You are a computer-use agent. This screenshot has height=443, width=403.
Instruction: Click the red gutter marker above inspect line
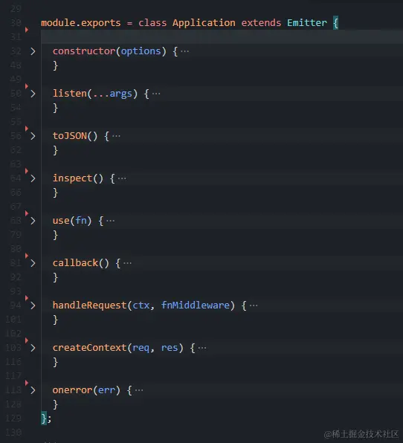pos(27,171)
